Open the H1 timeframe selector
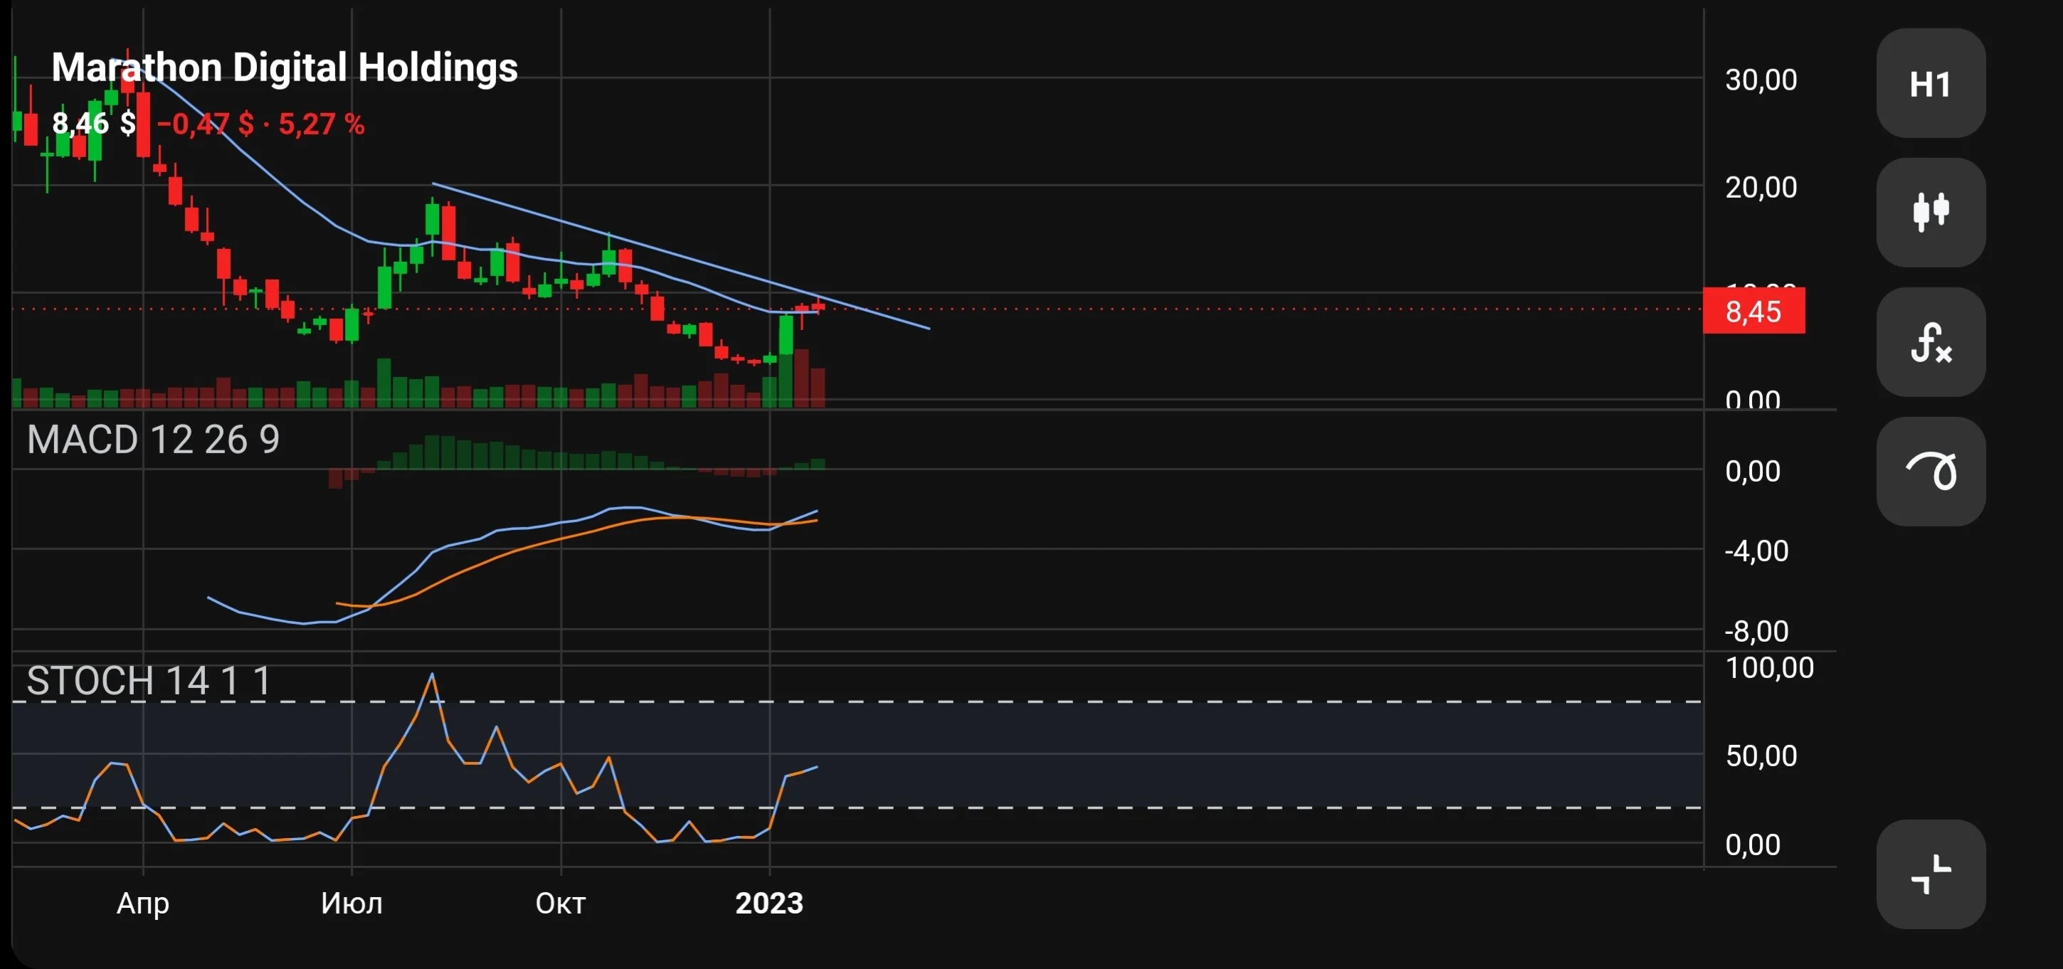 pos(1930,83)
